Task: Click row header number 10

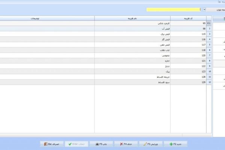Action: click(x=209, y=72)
